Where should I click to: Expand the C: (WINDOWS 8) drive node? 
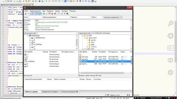click(x=30, y=38)
